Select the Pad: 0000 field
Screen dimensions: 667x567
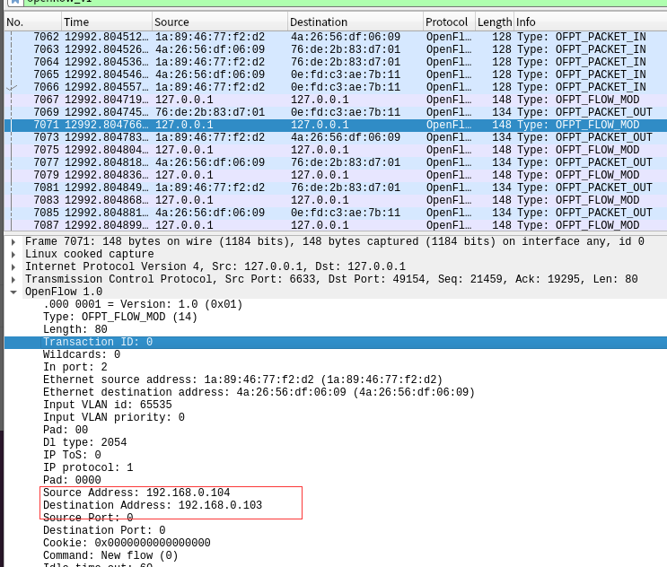[x=72, y=480]
